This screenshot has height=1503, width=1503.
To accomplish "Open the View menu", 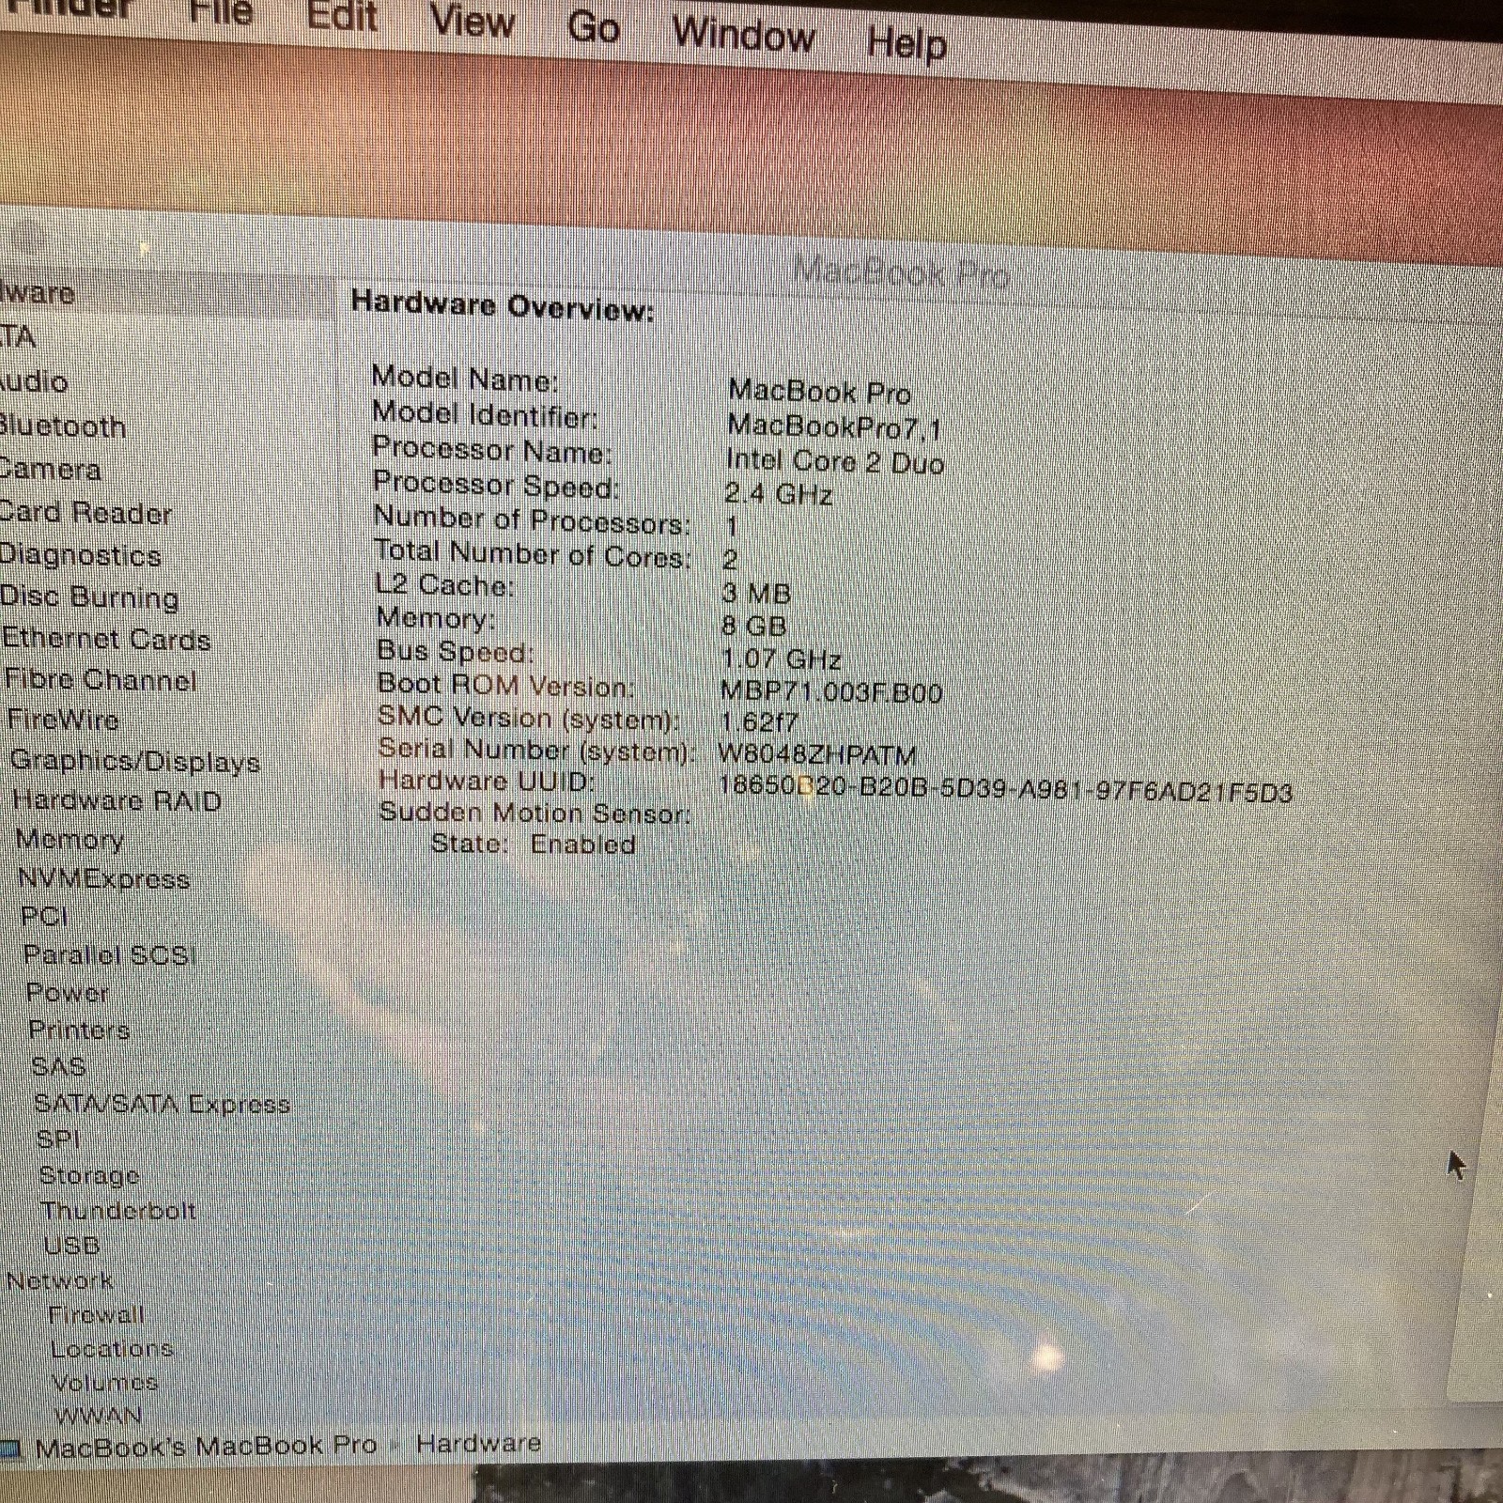I will coord(473,20).
